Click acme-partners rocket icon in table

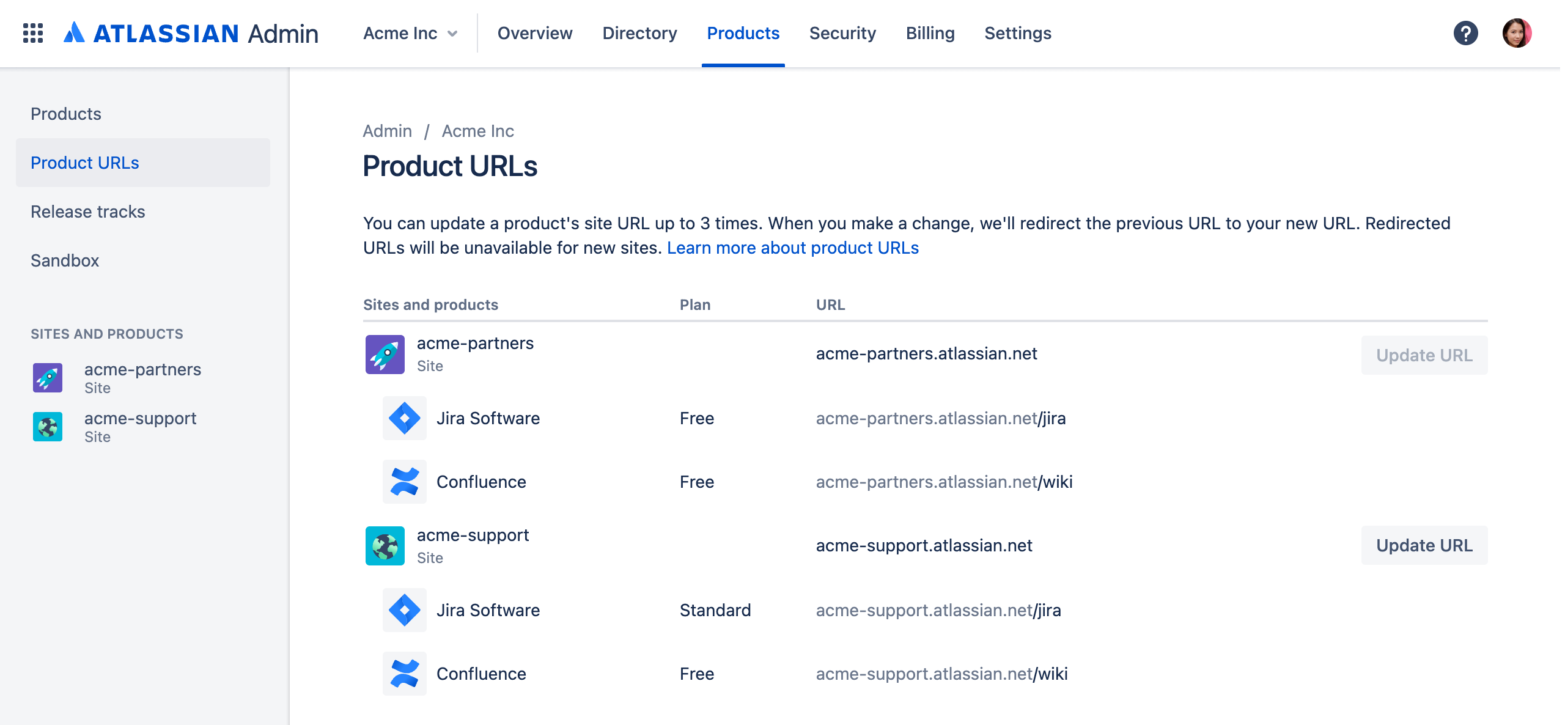click(385, 354)
